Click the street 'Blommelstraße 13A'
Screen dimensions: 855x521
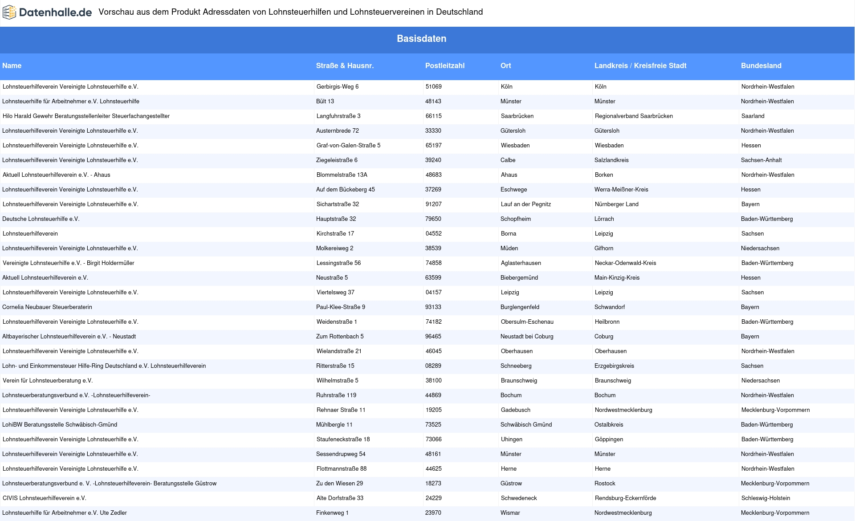pyautogui.click(x=342, y=175)
